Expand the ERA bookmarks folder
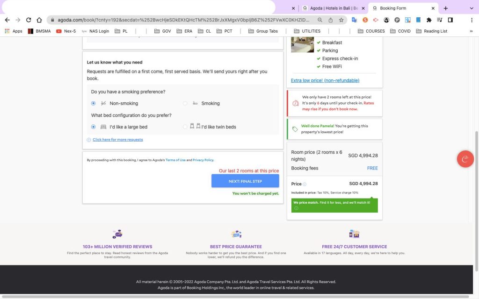The height and width of the screenshot is (299, 479). coord(184,31)
